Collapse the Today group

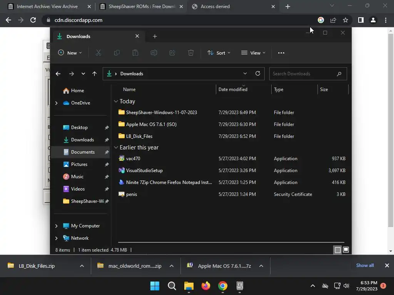[116, 101]
